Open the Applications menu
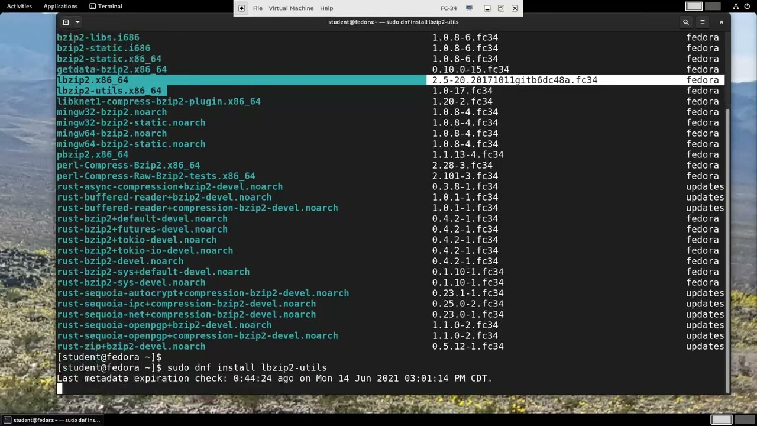Image resolution: width=757 pixels, height=426 pixels. point(60,6)
